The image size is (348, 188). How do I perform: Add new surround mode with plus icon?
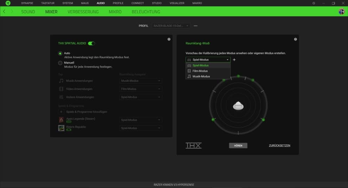click(234, 60)
